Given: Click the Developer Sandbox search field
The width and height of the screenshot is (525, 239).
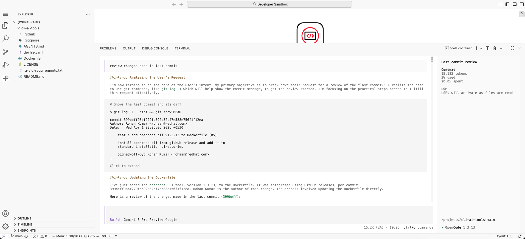Looking at the screenshot, I should 269,4.
